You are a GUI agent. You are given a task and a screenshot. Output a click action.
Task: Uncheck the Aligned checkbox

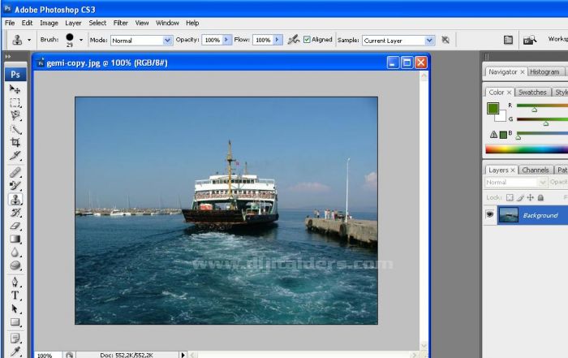pos(307,40)
